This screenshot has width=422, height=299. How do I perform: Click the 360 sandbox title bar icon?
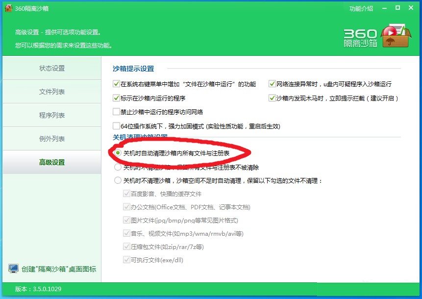(9, 8)
